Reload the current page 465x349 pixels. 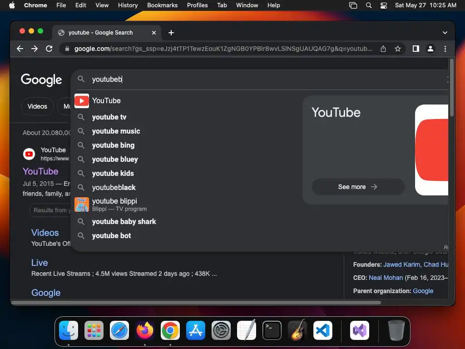pos(49,49)
